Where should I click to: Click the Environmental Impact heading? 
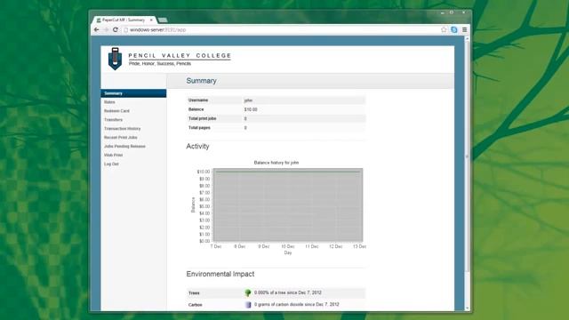pos(220,274)
